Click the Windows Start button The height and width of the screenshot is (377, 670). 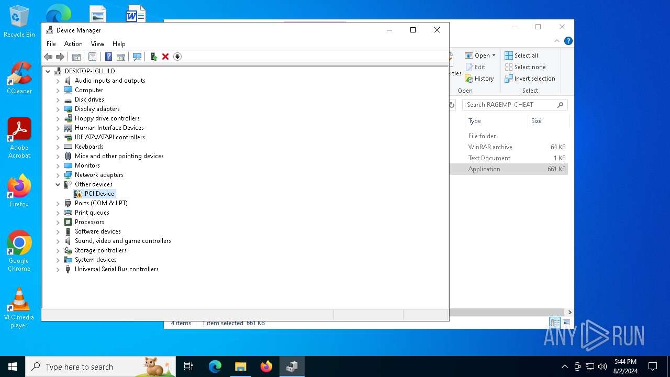[13, 367]
